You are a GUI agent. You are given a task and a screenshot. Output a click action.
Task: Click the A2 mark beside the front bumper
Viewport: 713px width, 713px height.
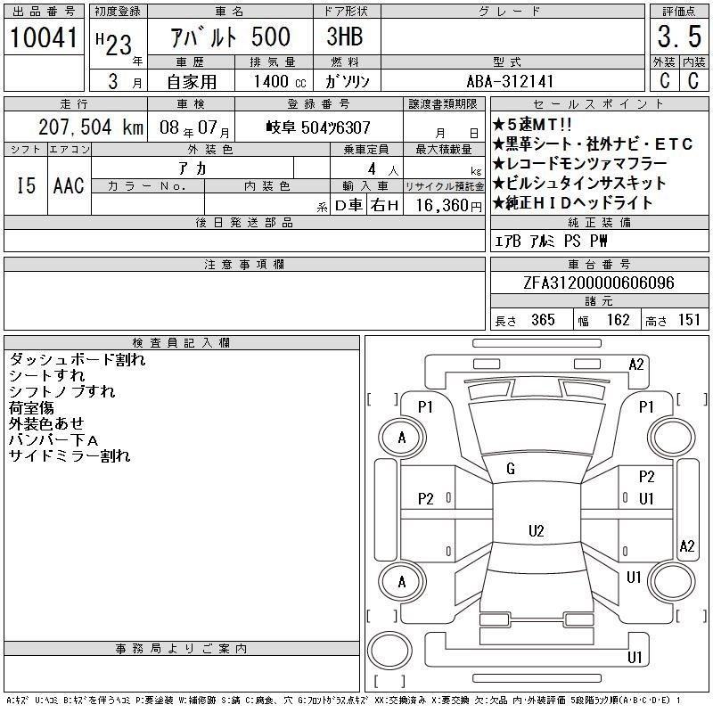(635, 365)
